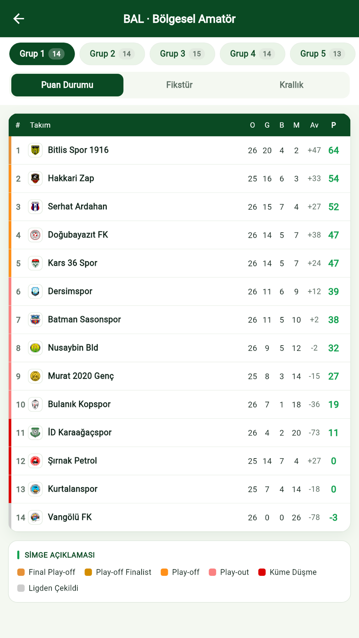This screenshot has height=638, width=359.
Task: Sort by the P points column header
Action: [x=333, y=125]
